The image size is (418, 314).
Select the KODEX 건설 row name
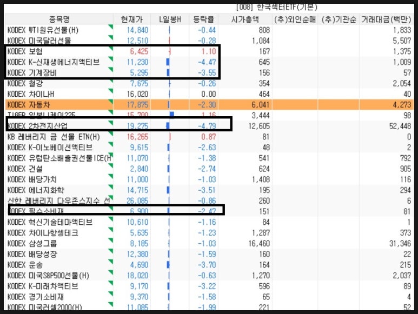tap(24, 169)
